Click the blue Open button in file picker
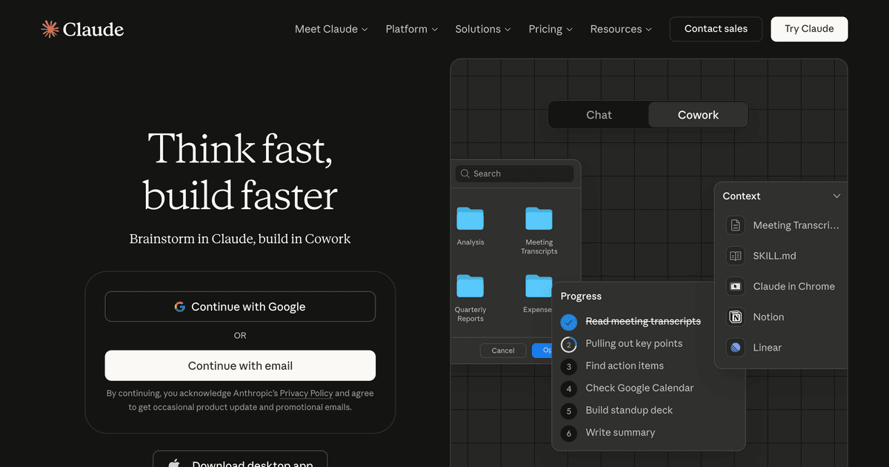Viewport: 889px width, 467px height. coord(542,351)
